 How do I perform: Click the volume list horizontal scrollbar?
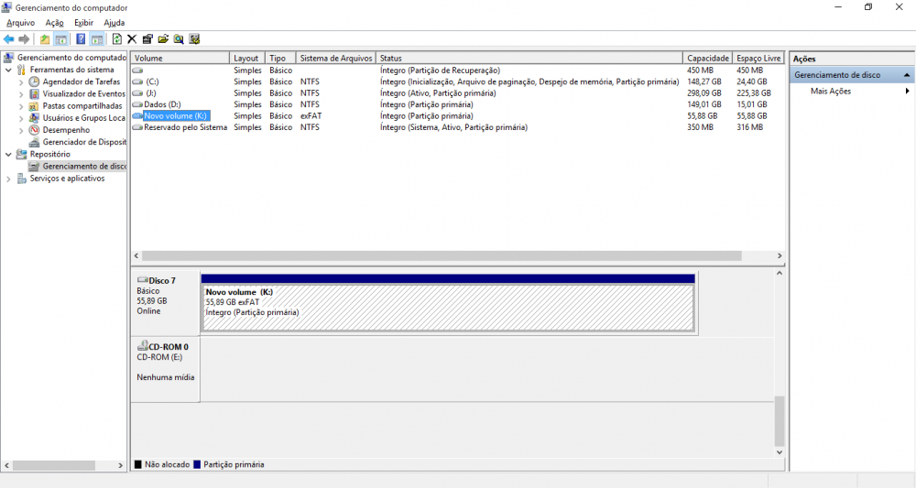click(x=442, y=255)
